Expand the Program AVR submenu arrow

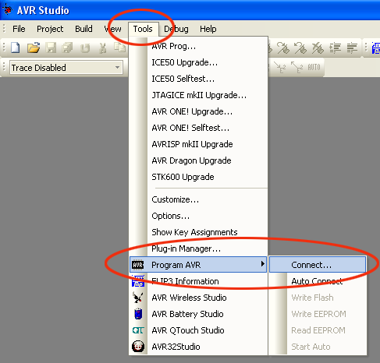(x=262, y=264)
